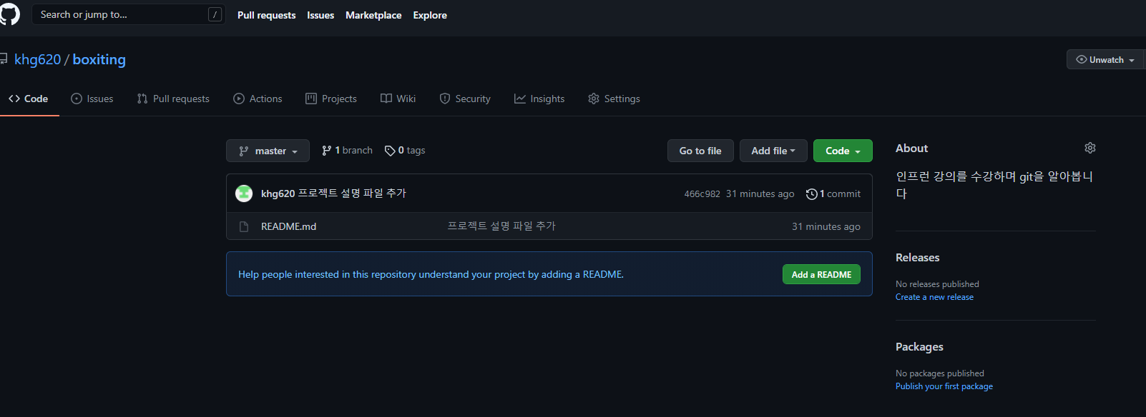Open the Wiki tab

(398, 99)
